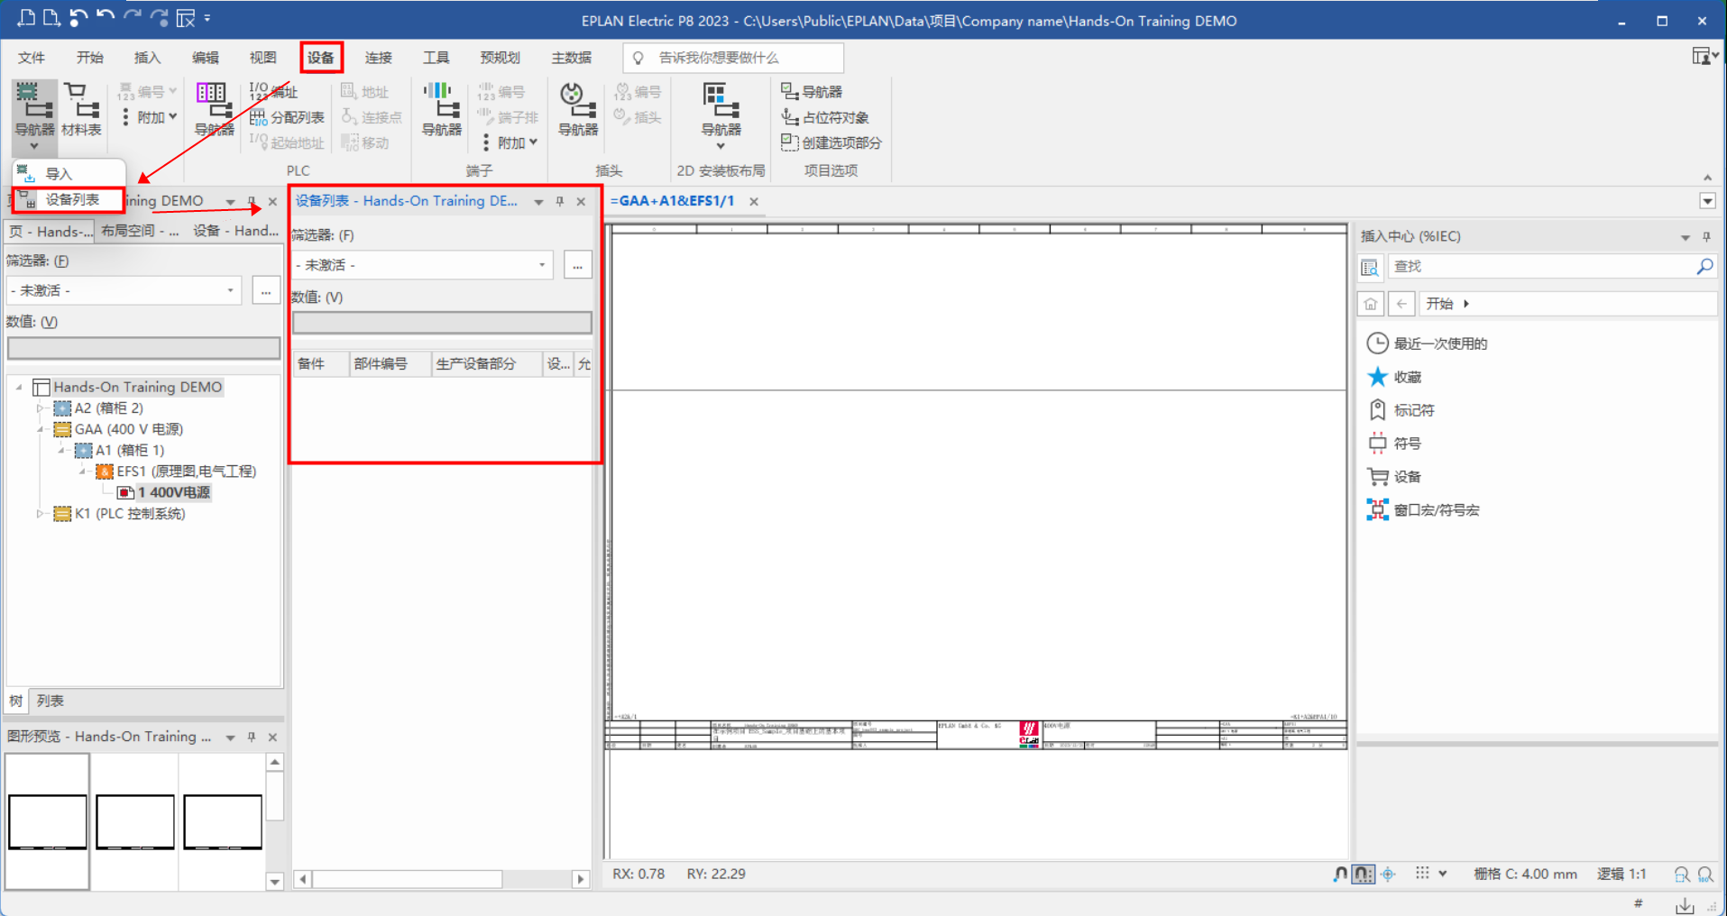
Task: Open 收藏 favorites in 插入中心
Action: 1394,377
